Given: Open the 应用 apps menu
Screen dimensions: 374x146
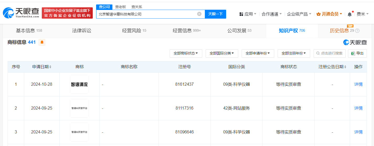Looking at the screenshot, I should pyautogui.click(x=248, y=14).
